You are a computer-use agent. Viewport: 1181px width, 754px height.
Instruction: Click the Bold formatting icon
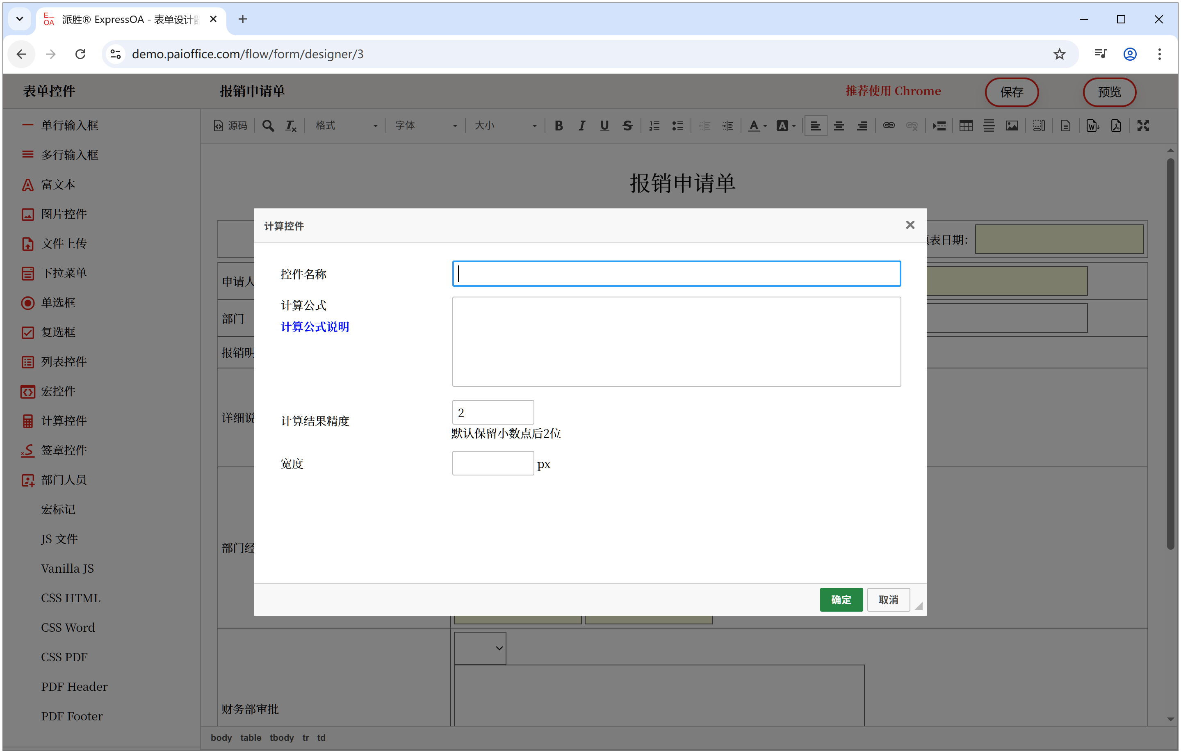point(558,126)
